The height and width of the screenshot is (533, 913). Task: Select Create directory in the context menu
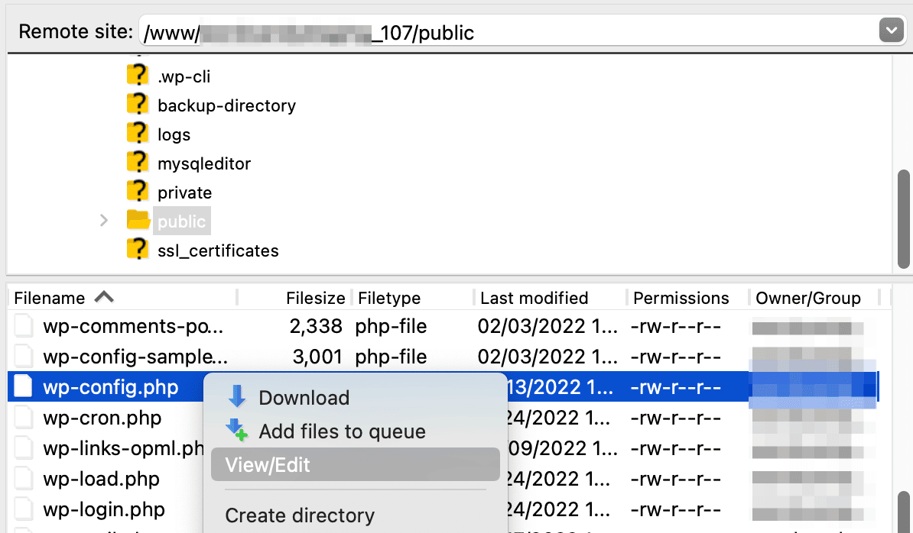point(301,515)
